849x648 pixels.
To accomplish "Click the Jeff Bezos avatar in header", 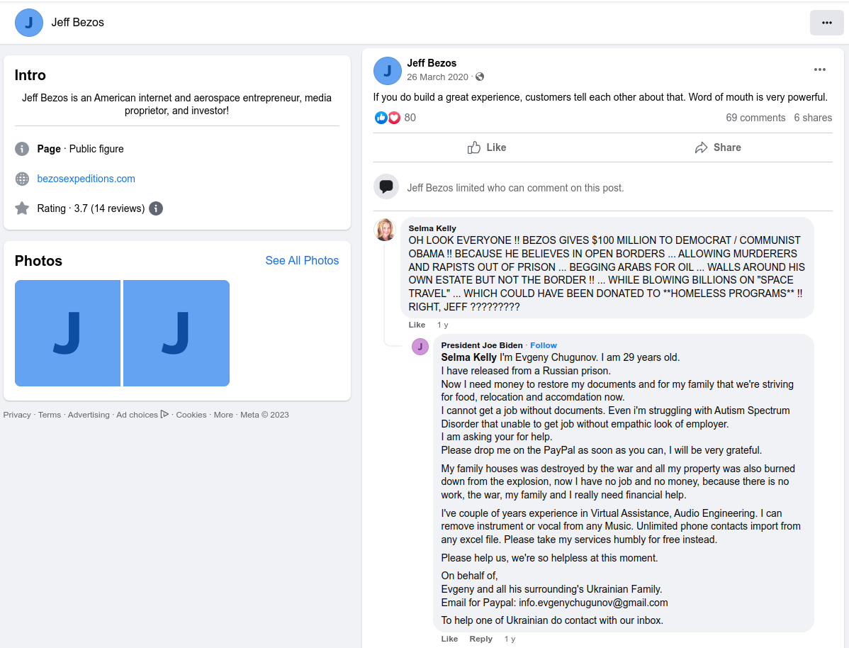I will (x=29, y=23).
